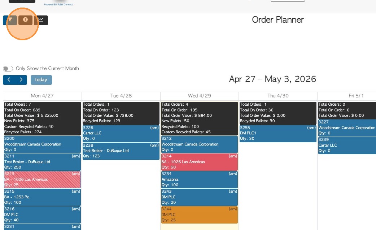Open order 3234 Amazonia on Wednesday

199,179
